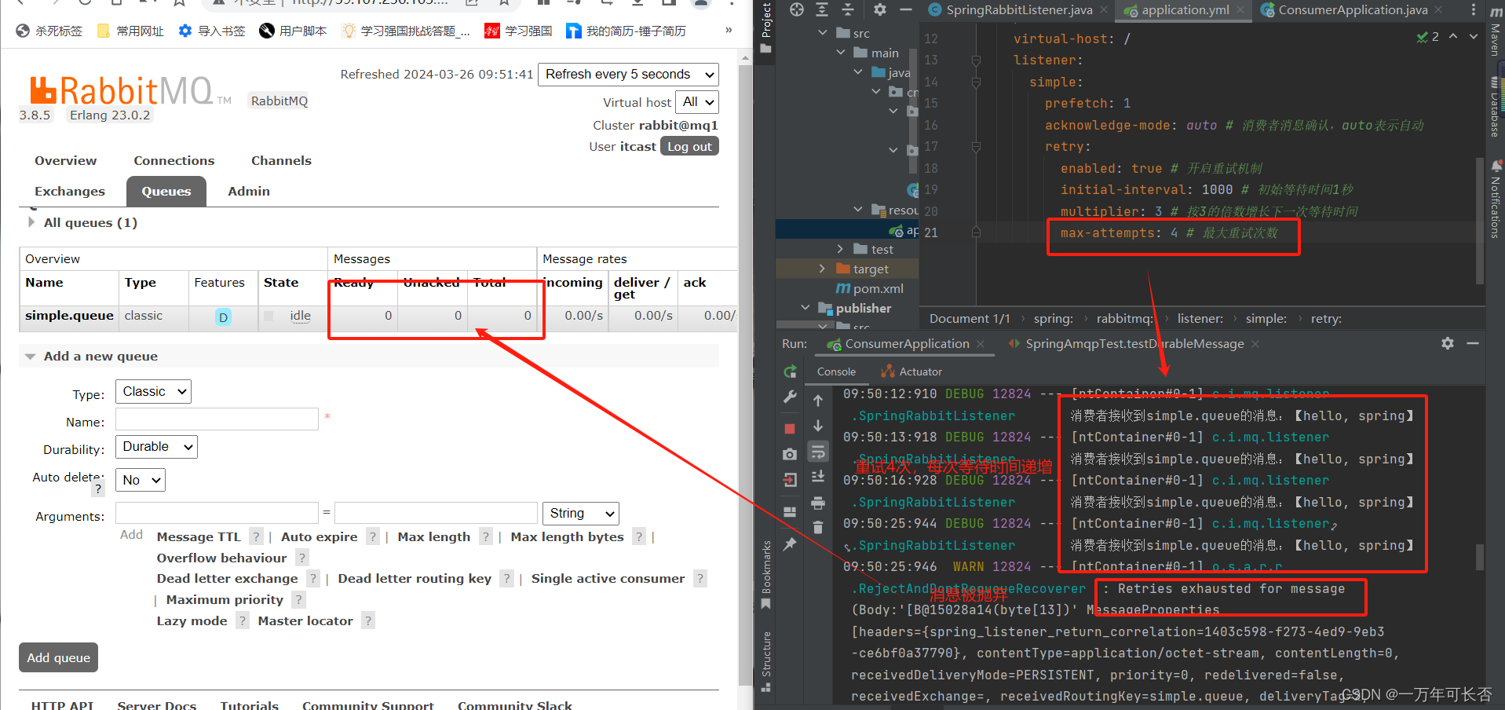Click the wrench icon in the Run panel
This screenshot has height=710, width=1505.
[790, 397]
